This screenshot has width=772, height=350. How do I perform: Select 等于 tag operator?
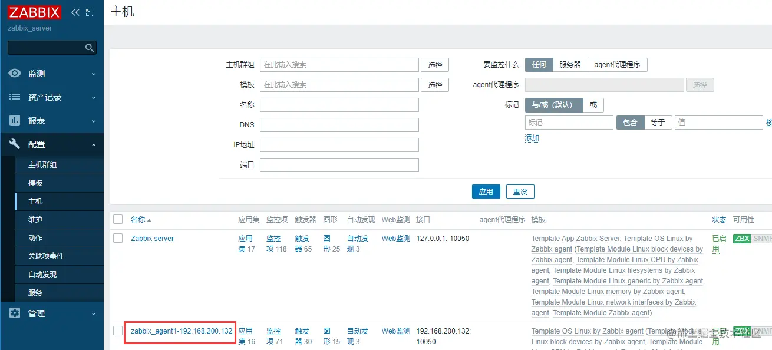point(658,123)
